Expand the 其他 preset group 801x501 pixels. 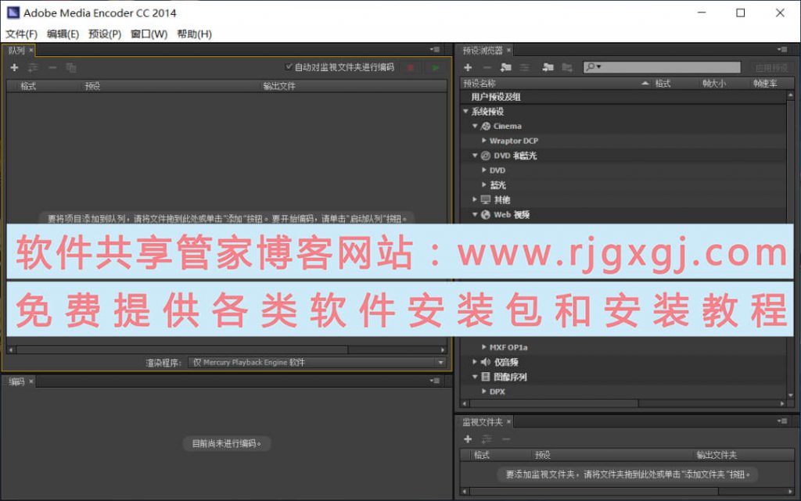[475, 199]
